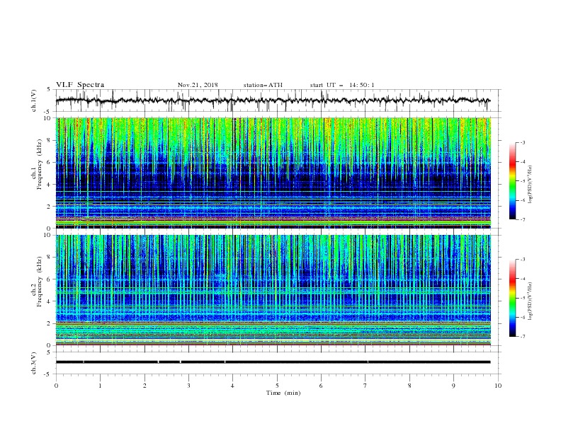Click the "-7" label on ch.1 colorbar

pos(522,219)
